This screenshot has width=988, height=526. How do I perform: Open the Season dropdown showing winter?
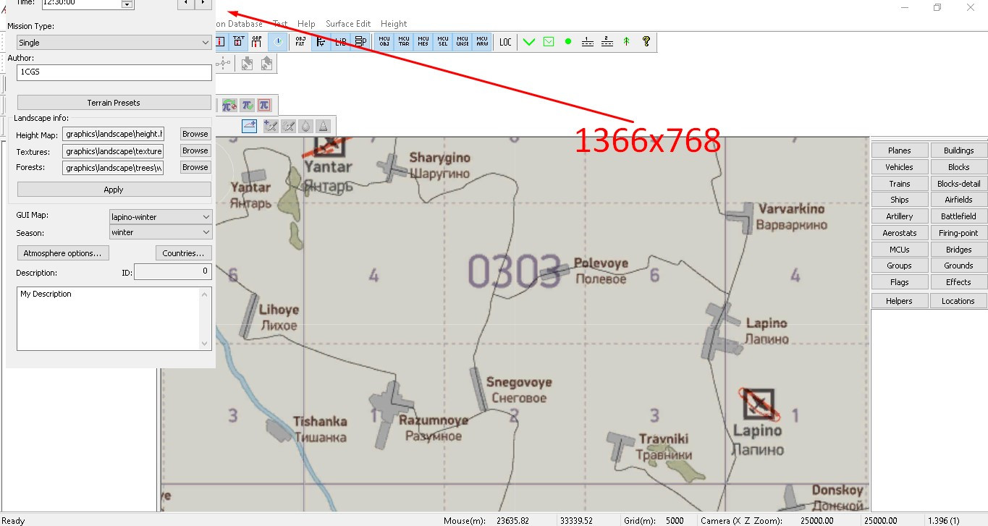coord(161,232)
